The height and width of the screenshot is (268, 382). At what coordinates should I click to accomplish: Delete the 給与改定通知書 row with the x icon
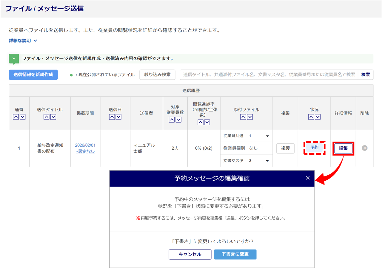364,148
